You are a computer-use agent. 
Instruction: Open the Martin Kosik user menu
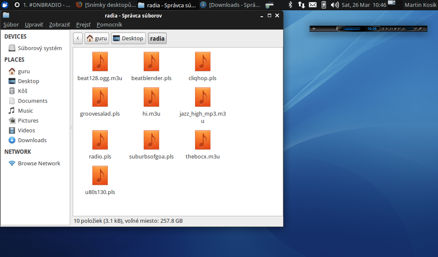click(420, 5)
